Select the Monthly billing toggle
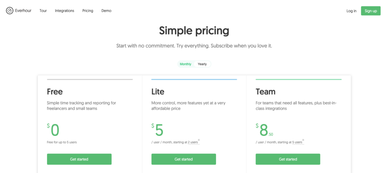This screenshot has width=391, height=173. pyautogui.click(x=186, y=64)
